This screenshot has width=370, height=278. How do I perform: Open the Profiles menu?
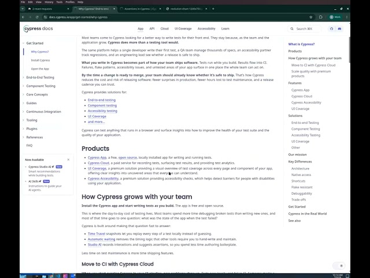(70, 2)
